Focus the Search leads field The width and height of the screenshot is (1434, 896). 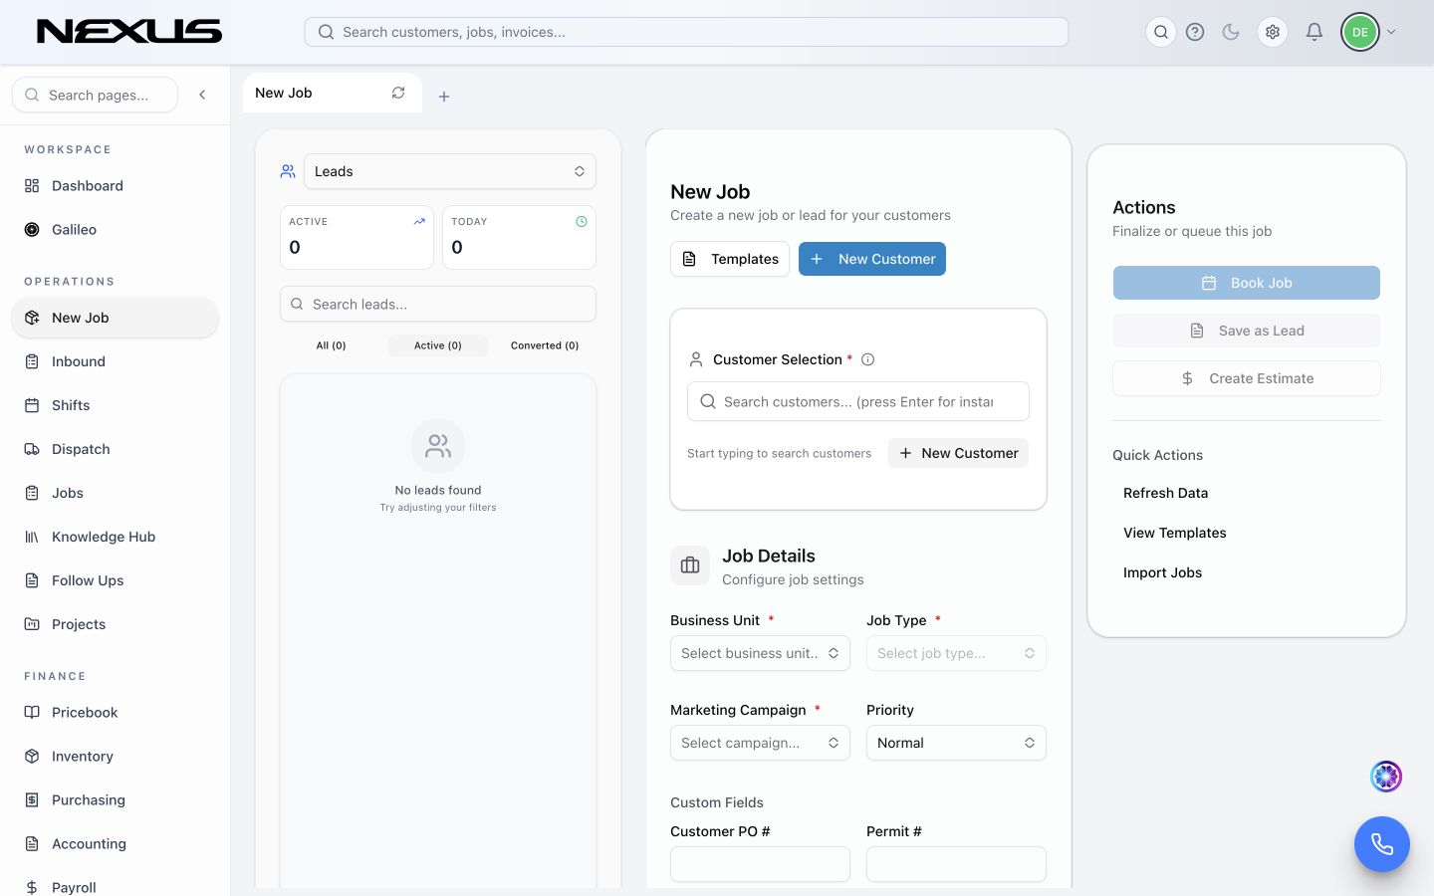tap(438, 304)
